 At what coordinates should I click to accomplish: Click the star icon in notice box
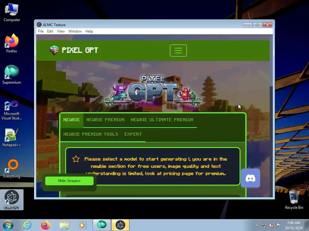76,159
